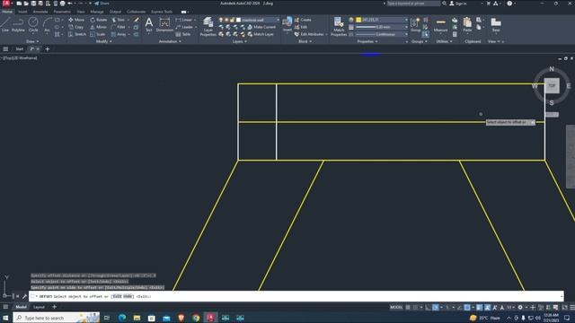Expand the Layers panel

[x=240, y=41]
